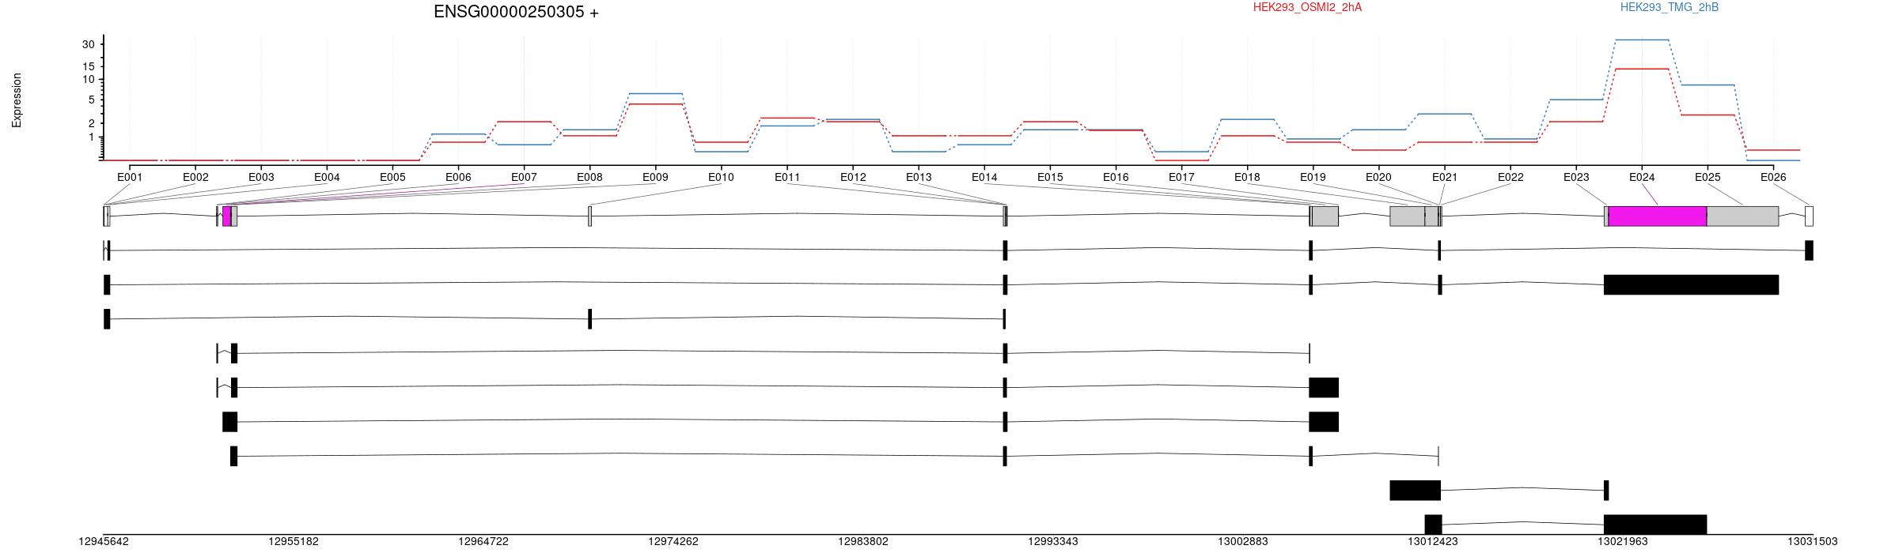Click exon label E014

pos(984,177)
